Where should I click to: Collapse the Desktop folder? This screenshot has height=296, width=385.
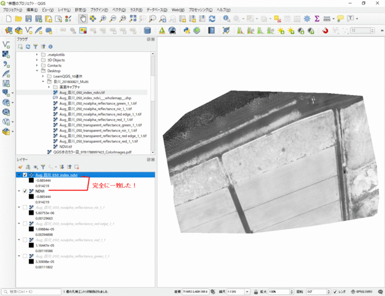37,71
